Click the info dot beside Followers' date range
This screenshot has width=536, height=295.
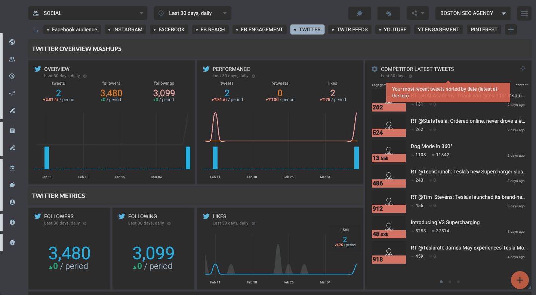pyautogui.click(x=85, y=223)
